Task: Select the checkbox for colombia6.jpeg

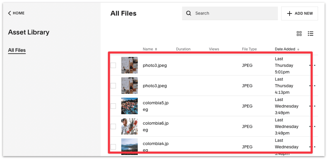Action: [x=113, y=126]
